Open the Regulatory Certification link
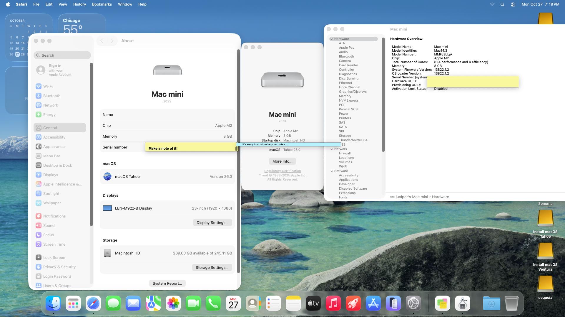The width and height of the screenshot is (565, 317). (282, 171)
